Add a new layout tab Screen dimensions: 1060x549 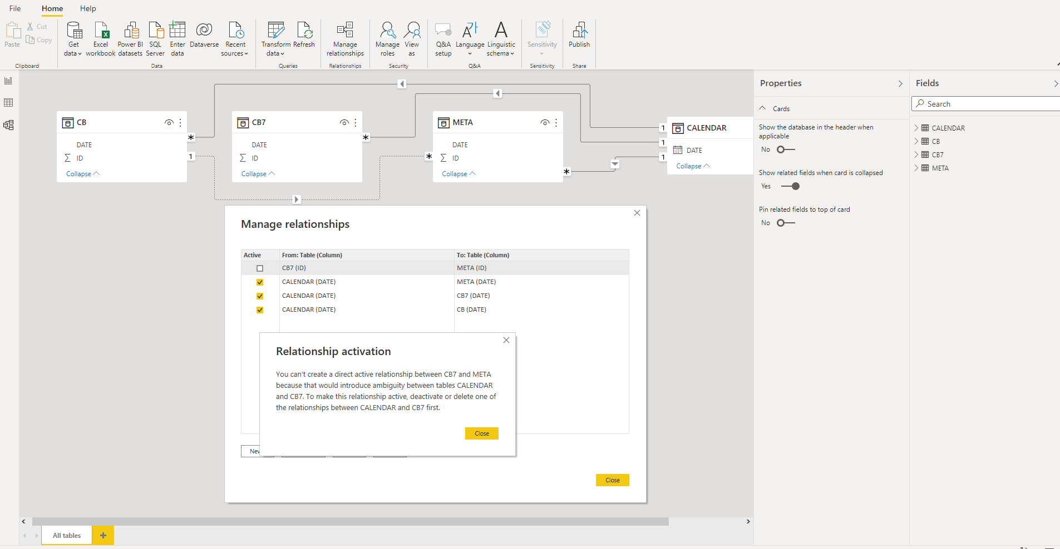click(103, 536)
